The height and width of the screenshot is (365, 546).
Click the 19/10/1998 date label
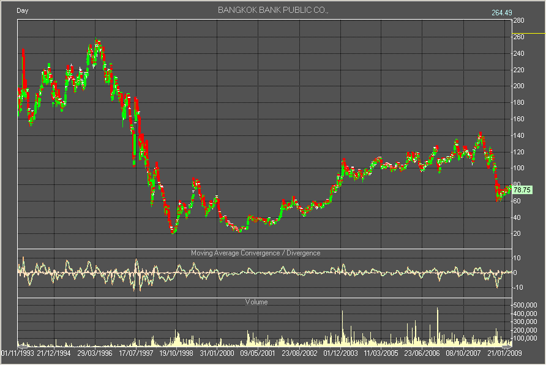click(176, 353)
